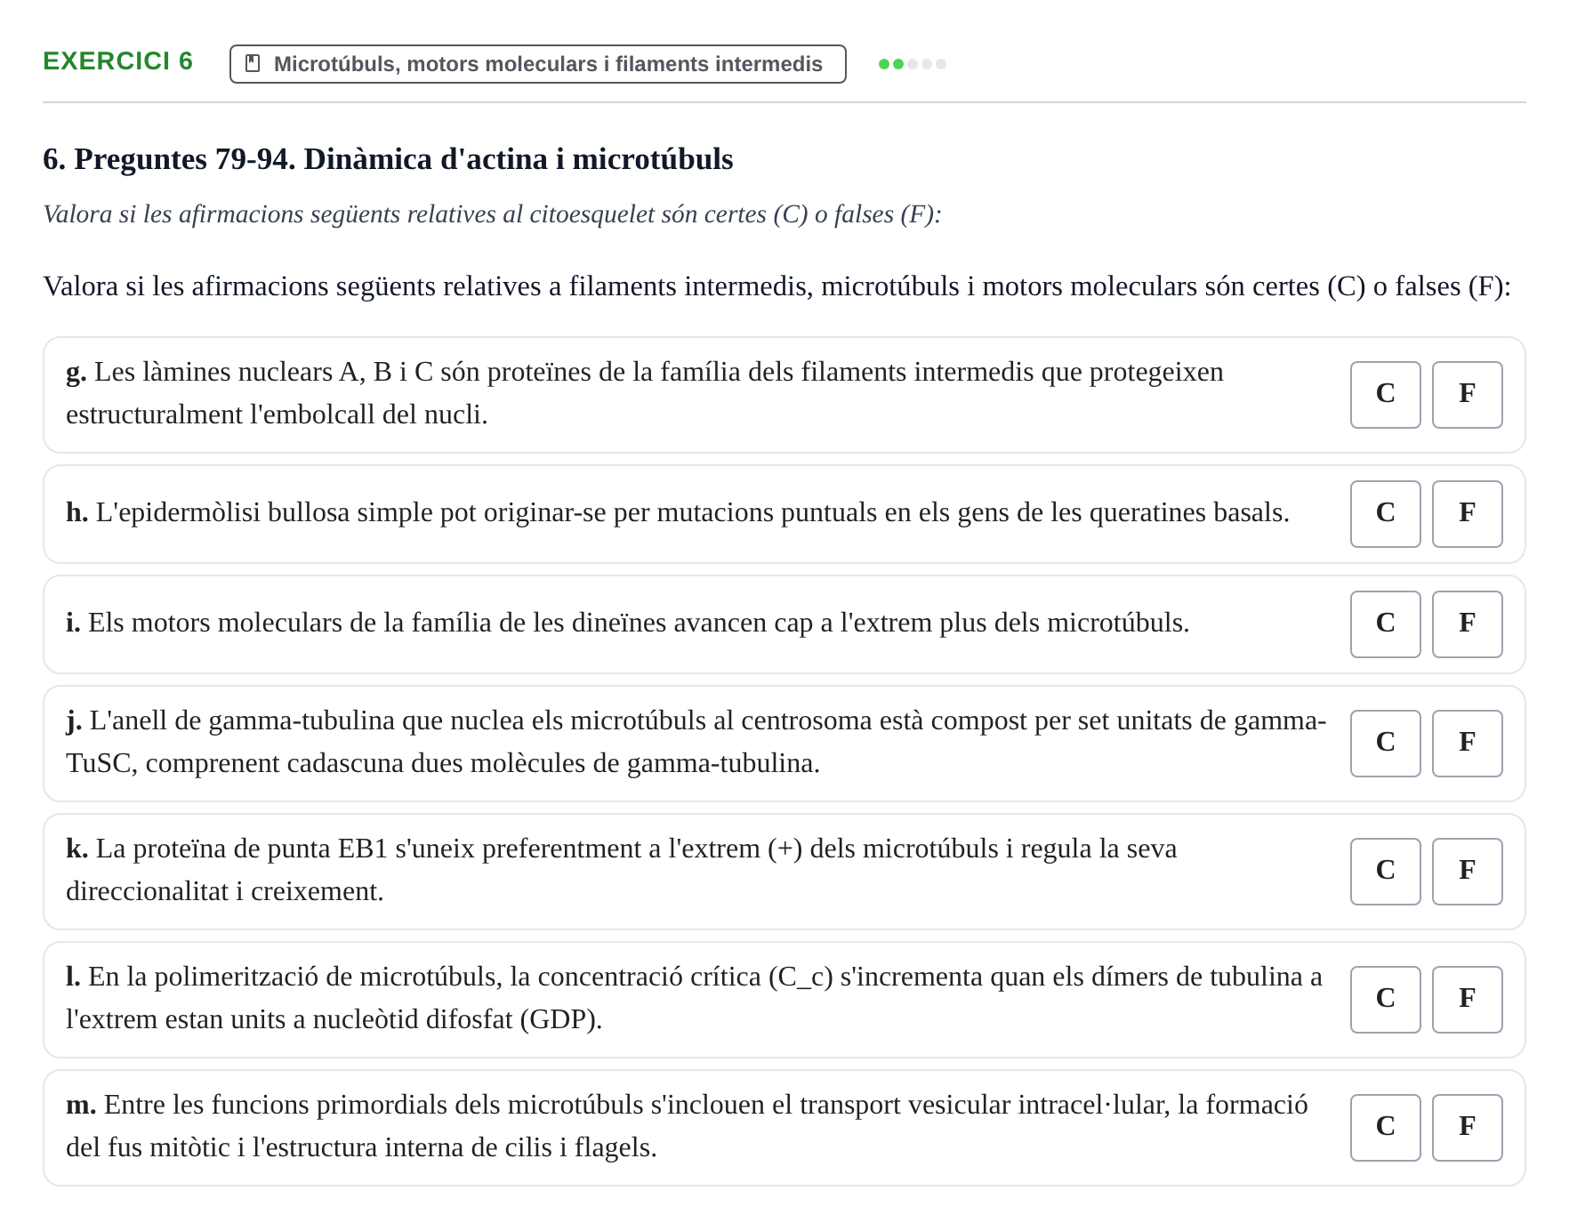
Task: Click the text of statement j on gamma-TuSC
Action: click(696, 742)
